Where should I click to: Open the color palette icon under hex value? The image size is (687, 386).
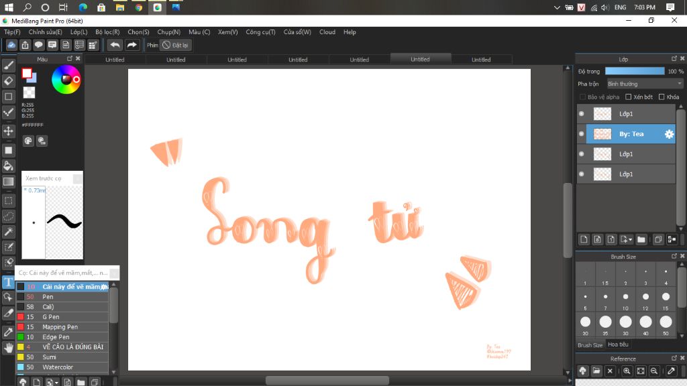(x=28, y=141)
